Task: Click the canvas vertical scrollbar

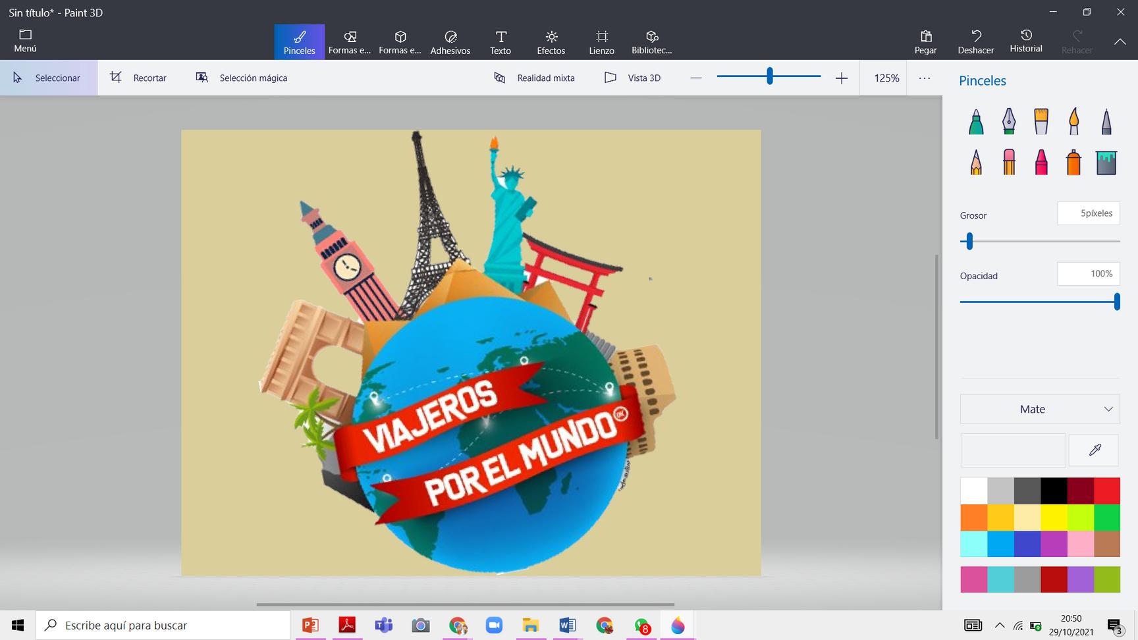Action: click(936, 346)
